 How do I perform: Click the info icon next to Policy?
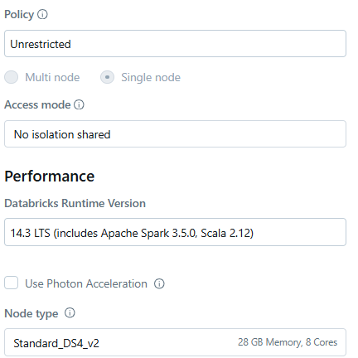(42, 14)
